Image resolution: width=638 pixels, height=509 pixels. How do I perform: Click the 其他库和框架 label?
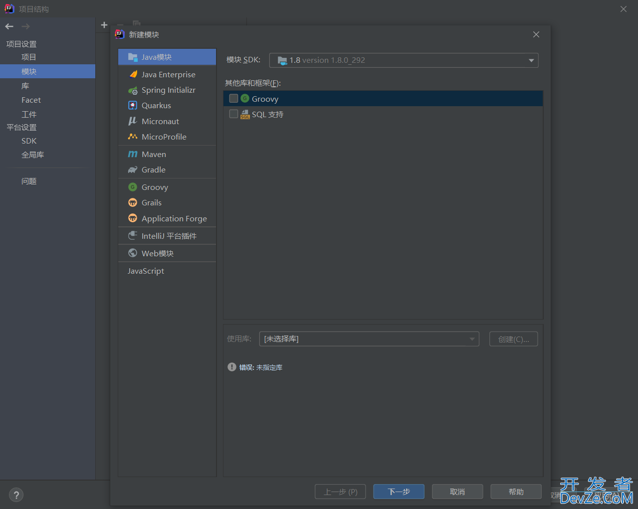click(x=253, y=83)
